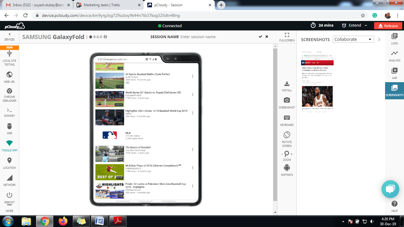The height and width of the screenshot is (227, 404).
Task: Zoom out the device view
Action: (282, 154)
